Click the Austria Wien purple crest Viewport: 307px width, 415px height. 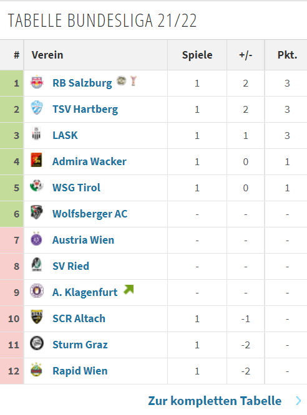36,239
